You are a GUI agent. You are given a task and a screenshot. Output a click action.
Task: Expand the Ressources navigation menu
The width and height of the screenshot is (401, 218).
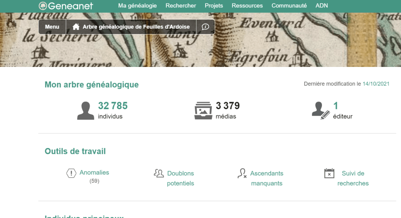click(247, 6)
